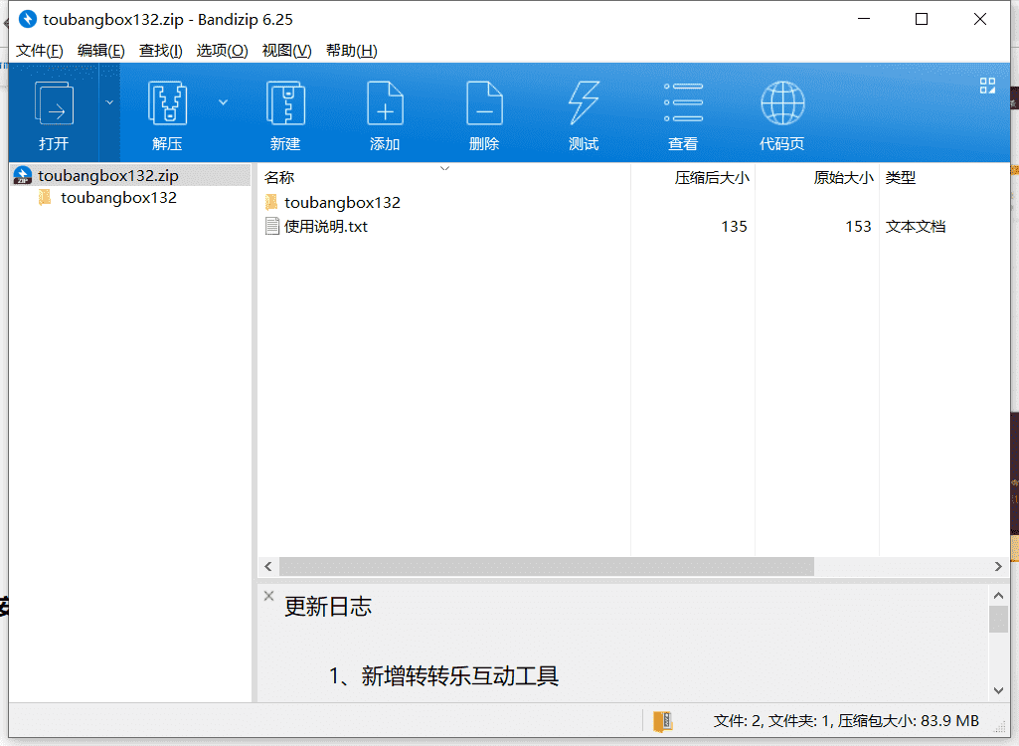Click the comment panel vertical scrollbar thumb
The image size is (1019, 746).
click(998, 619)
